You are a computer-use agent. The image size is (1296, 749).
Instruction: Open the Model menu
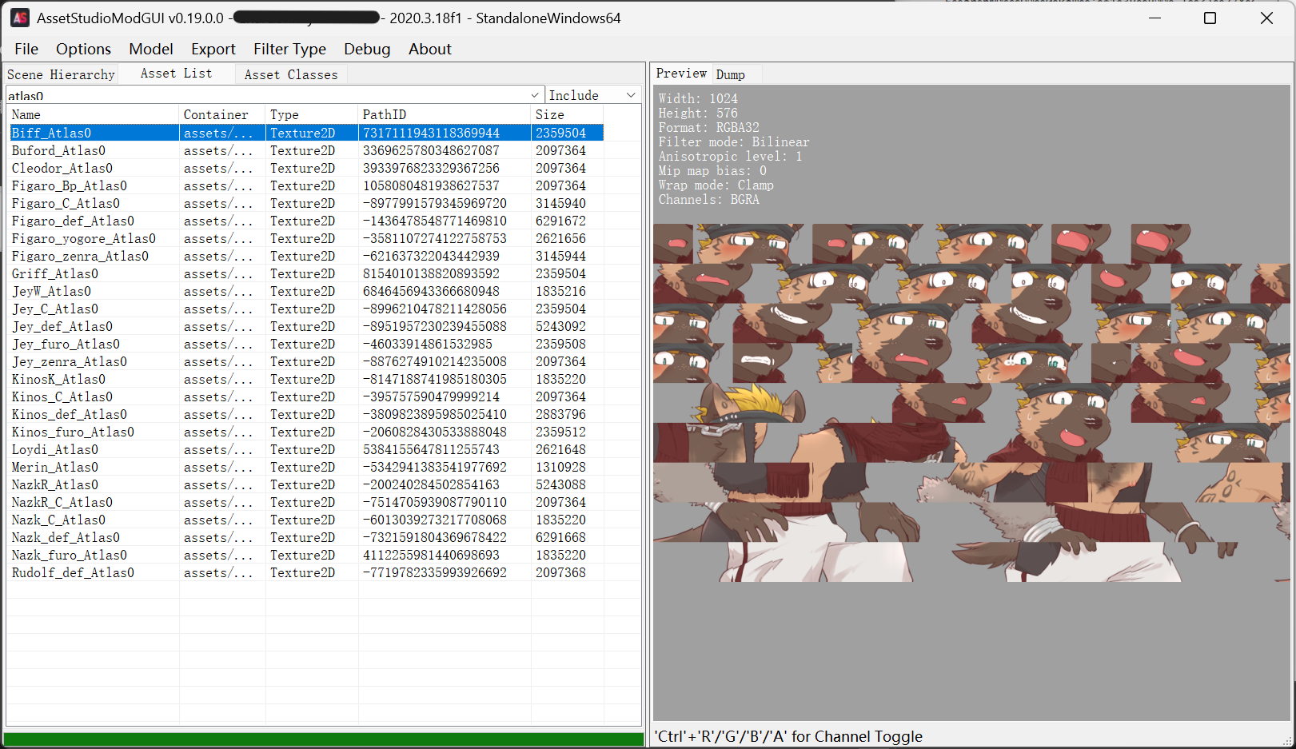tap(151, 49)
